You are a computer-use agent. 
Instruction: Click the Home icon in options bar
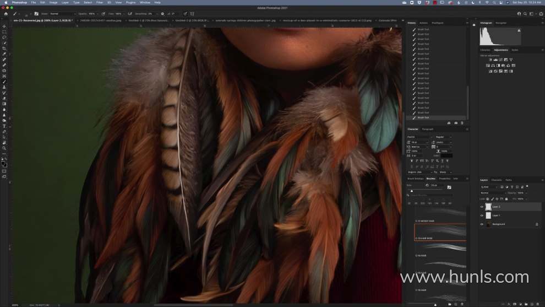point(6,13)
